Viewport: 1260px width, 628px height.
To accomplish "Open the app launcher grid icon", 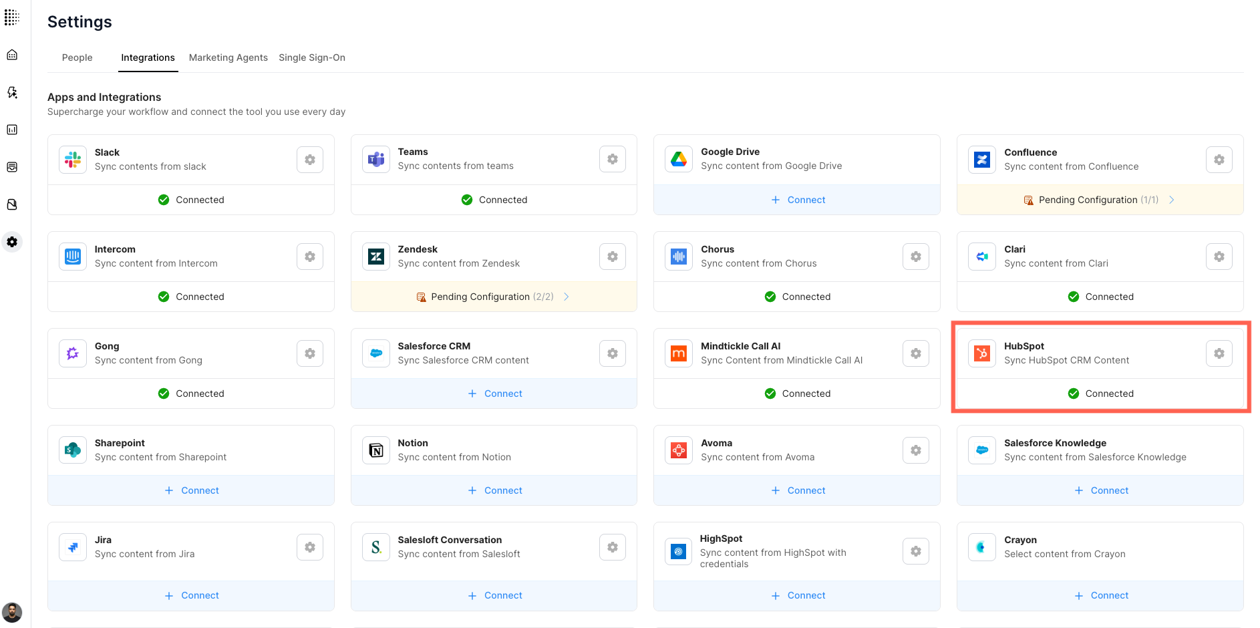I will point(11,17).
